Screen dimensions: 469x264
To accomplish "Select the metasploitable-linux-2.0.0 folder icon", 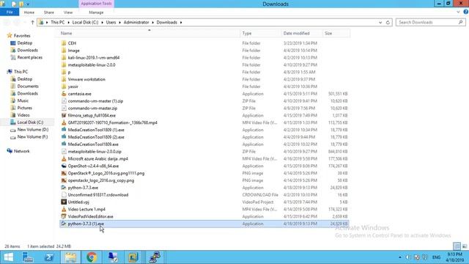I will click(x=64, y=65).
